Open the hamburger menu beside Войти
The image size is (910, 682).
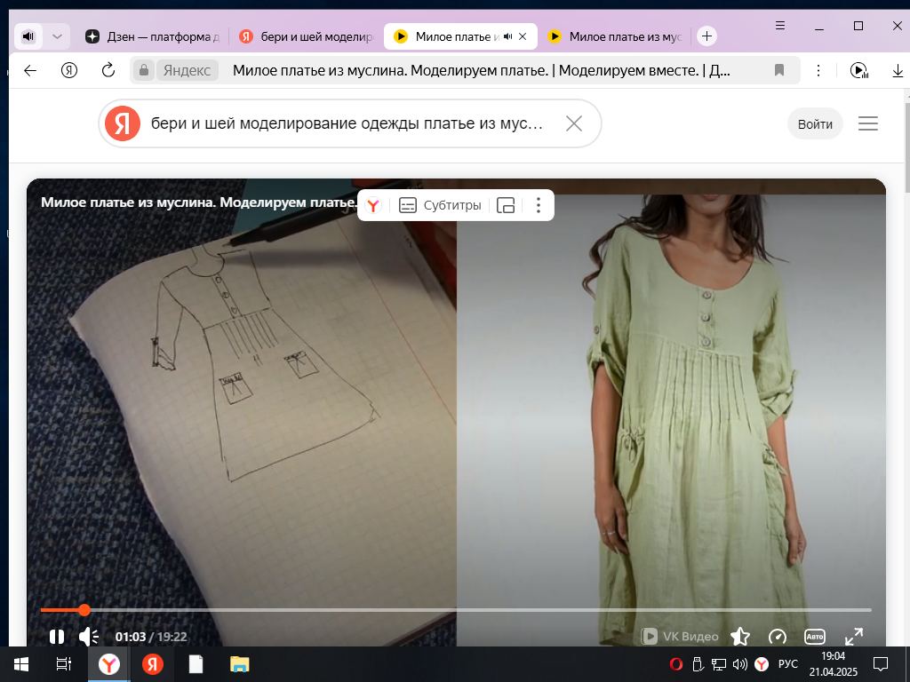point(868,123)
